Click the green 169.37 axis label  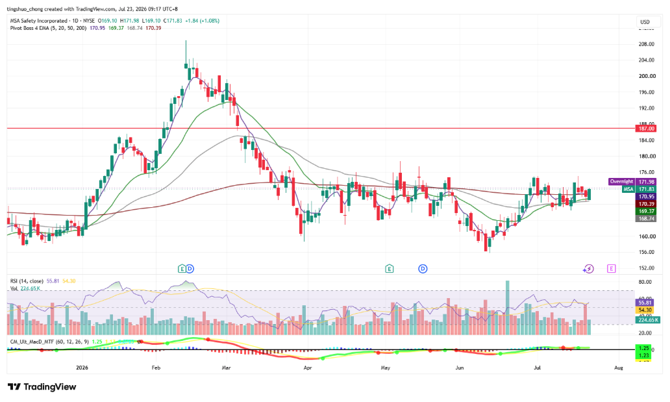point(646,211)
